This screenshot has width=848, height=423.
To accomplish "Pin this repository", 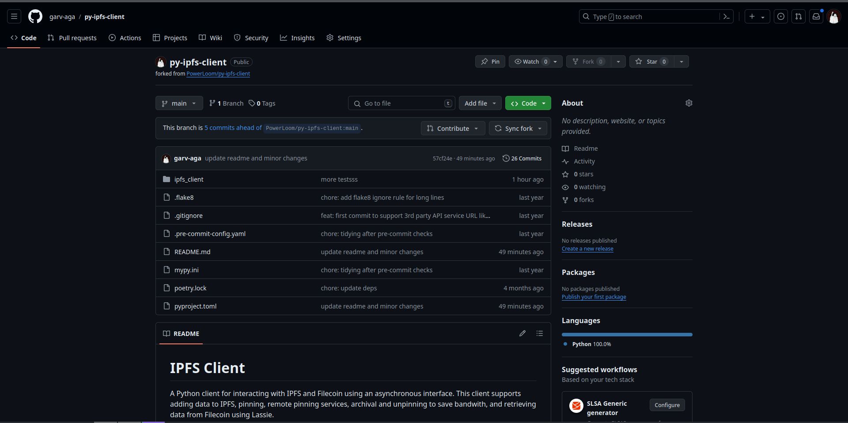I will coord(490,61).
